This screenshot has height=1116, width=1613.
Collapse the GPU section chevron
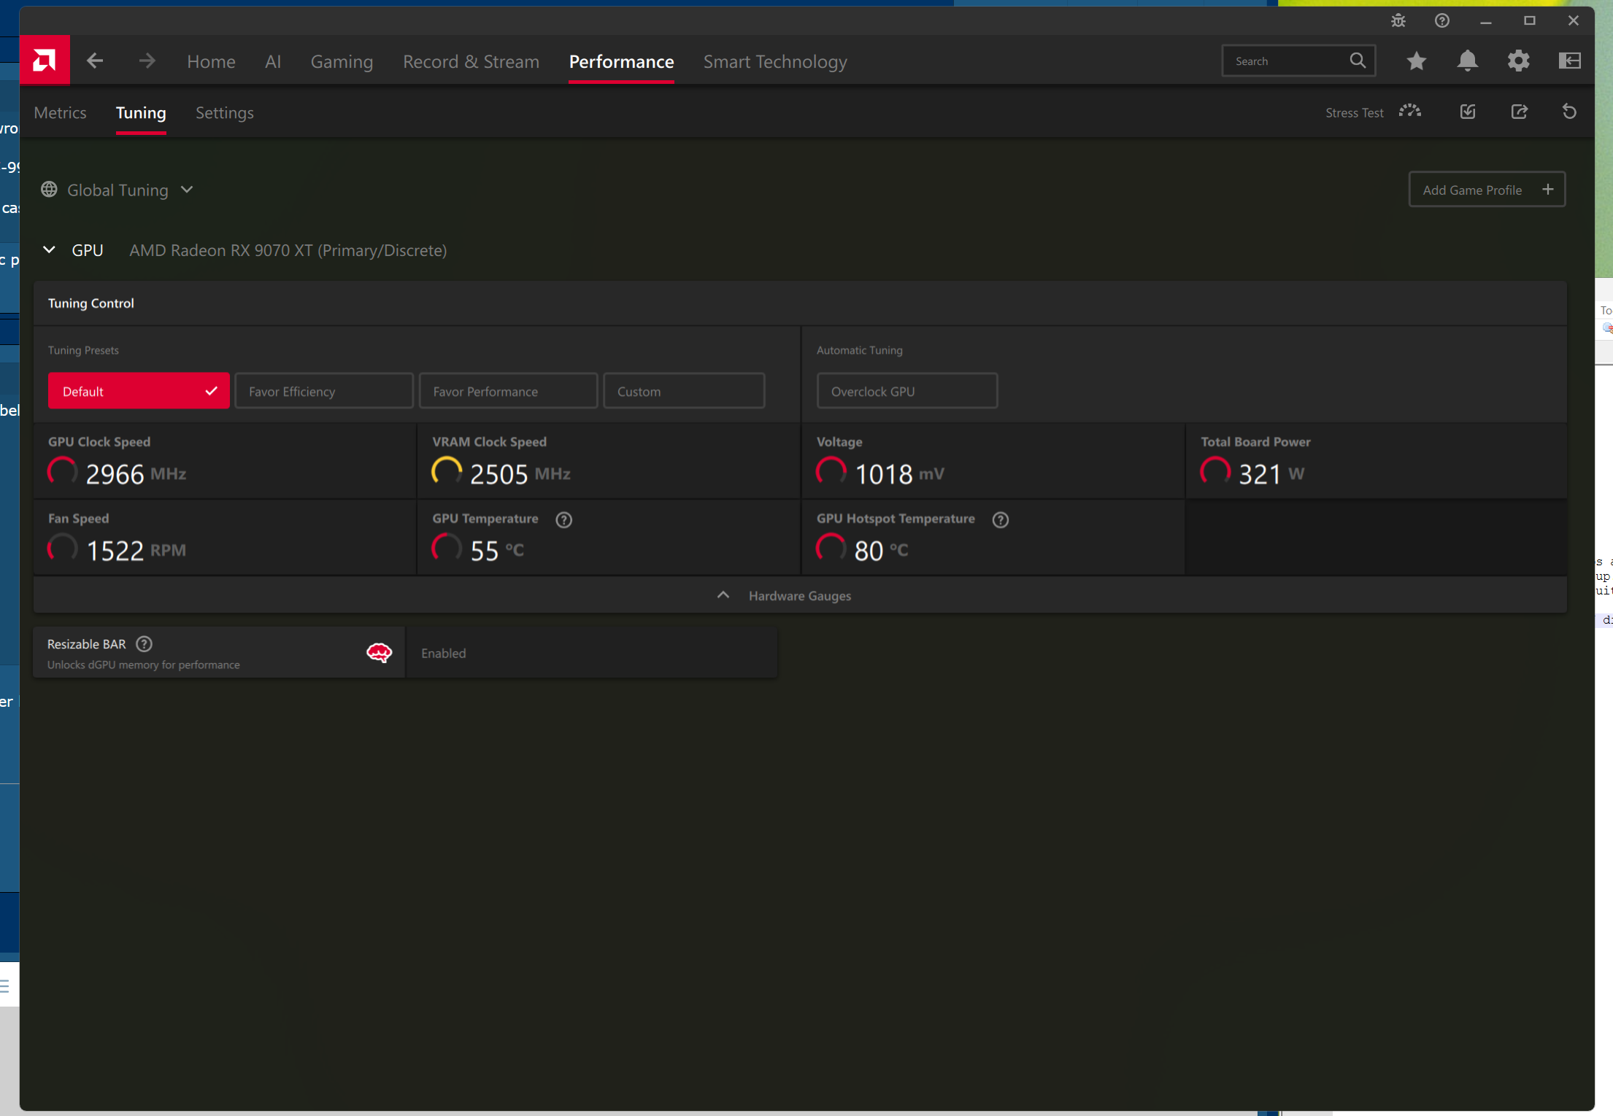tap(49, 249)
